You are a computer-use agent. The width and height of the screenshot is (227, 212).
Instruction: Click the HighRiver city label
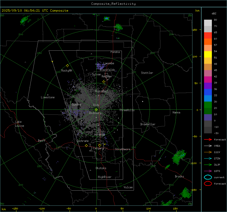tap(105, 177)
